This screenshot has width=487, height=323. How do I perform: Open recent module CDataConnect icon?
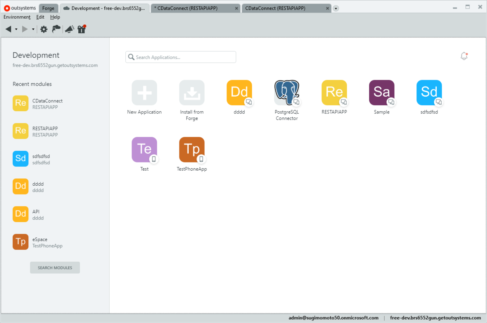(x=20, y=103)
